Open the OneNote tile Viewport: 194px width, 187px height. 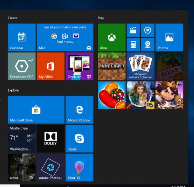point(79,66)
